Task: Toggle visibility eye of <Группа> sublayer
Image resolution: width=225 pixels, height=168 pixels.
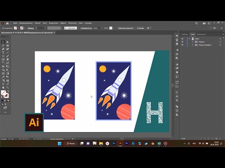Action: [182, 42]
